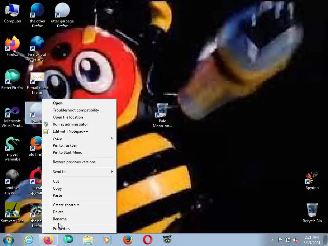Expand the 7-Zip submenu
Viewport: 328px width, 246px height.
[x=79, y=138]
